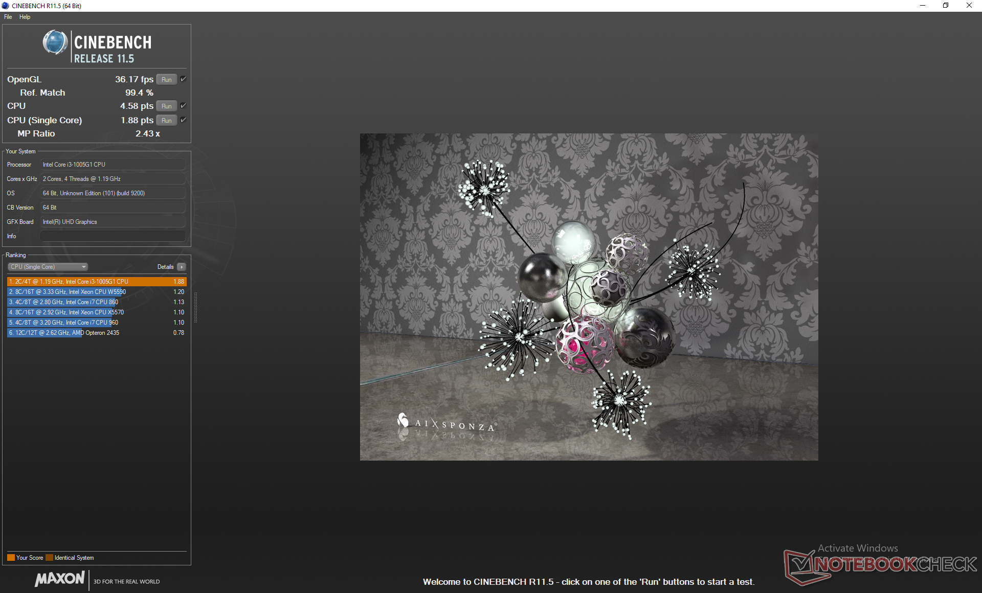Toggle the CPU test checkbox

183,106
